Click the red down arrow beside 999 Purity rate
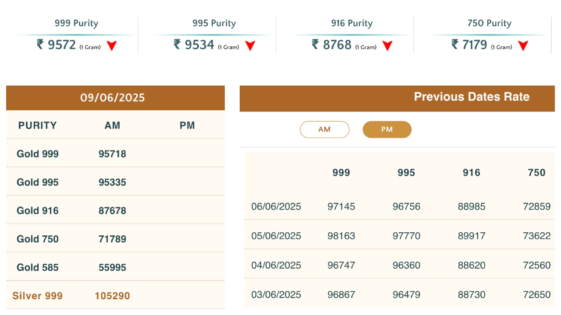The width and height of the screenshot is (561, 315). click(x=112, y=45)
